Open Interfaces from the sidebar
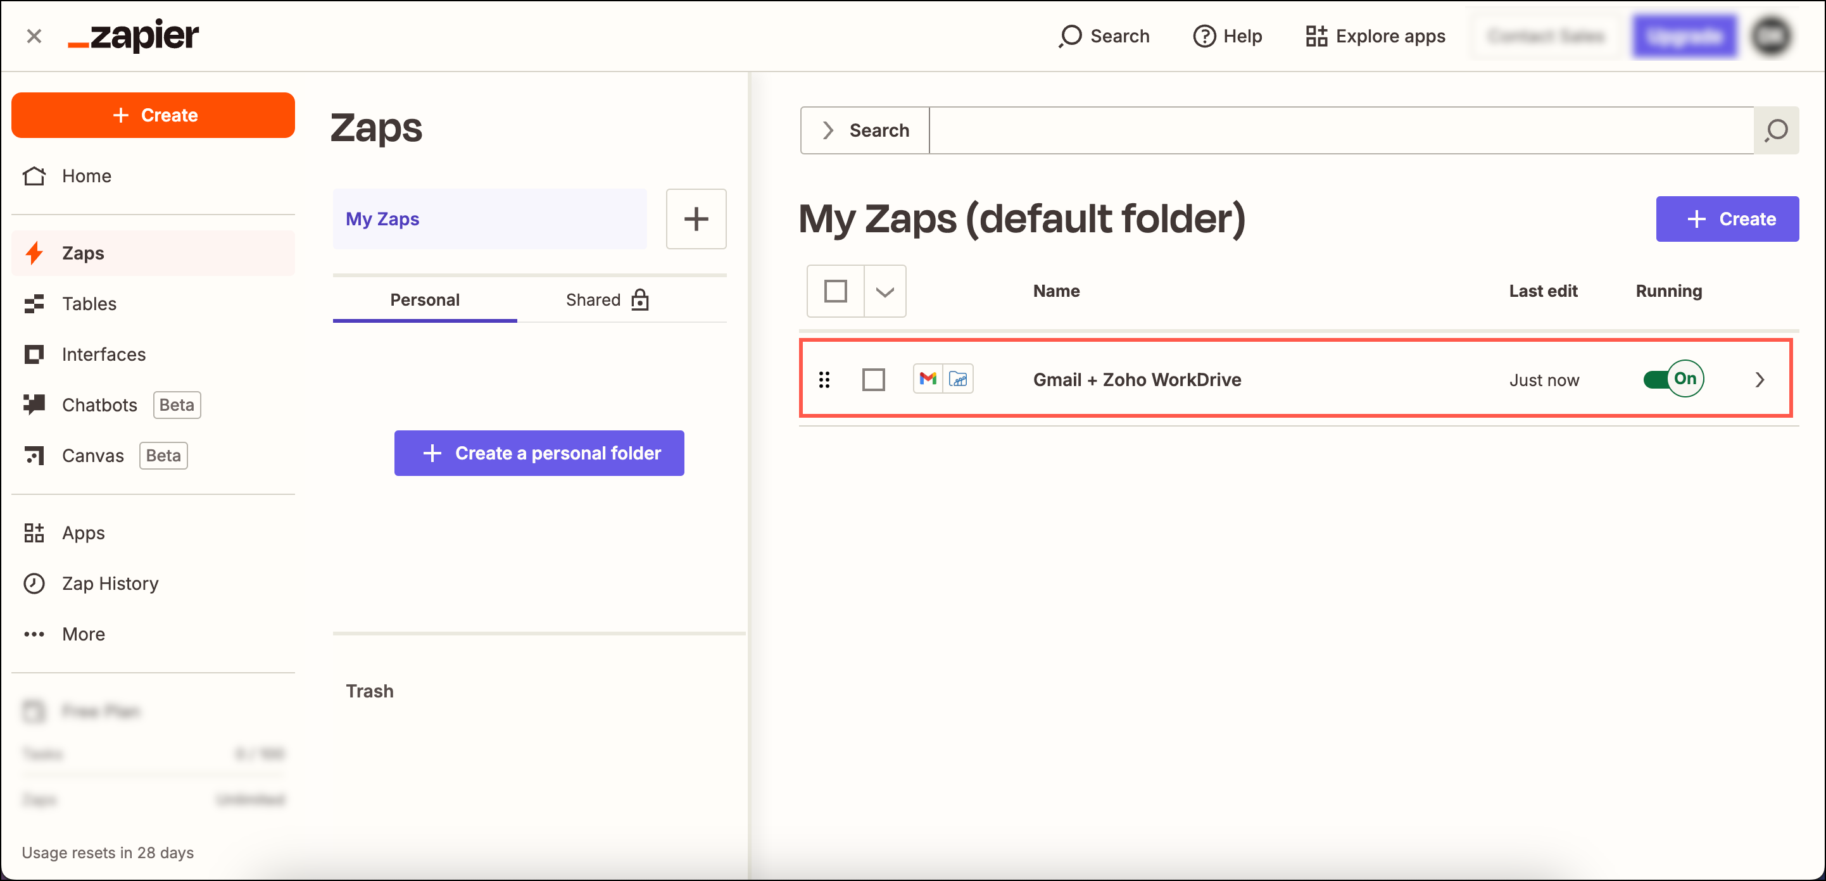The height and width of the screenshot is (881, 1826). pos(153,354)
